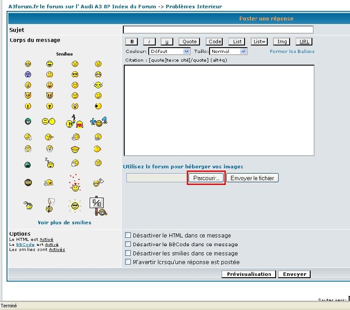
Task: Open the Couleur dropdown
Action: [169, 51]
